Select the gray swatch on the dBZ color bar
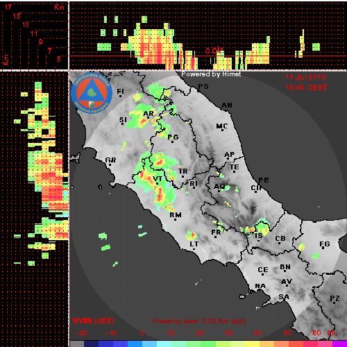 click(77, 344)
